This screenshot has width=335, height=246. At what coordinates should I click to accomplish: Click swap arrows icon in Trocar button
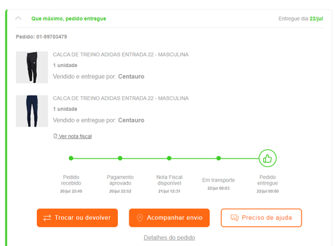(47, 218)
